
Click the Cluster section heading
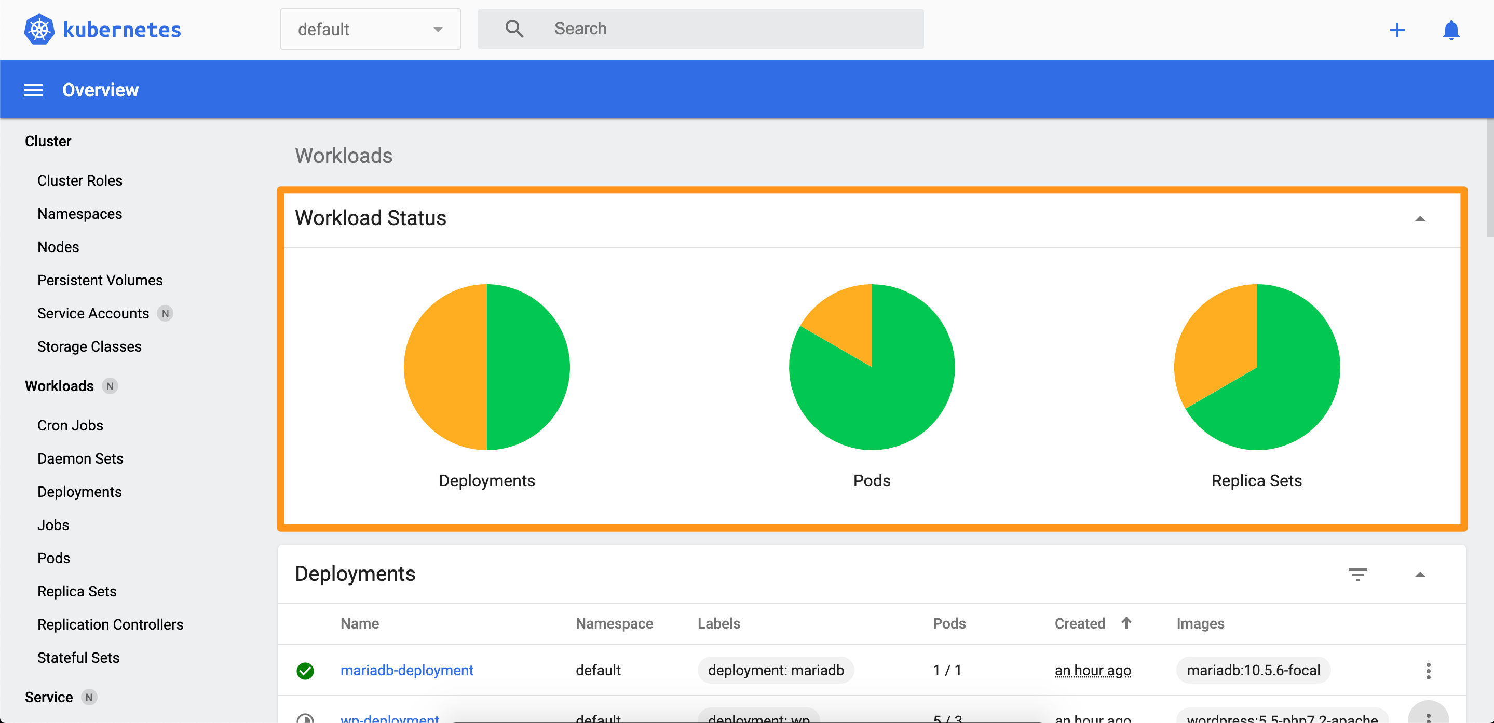48,142
